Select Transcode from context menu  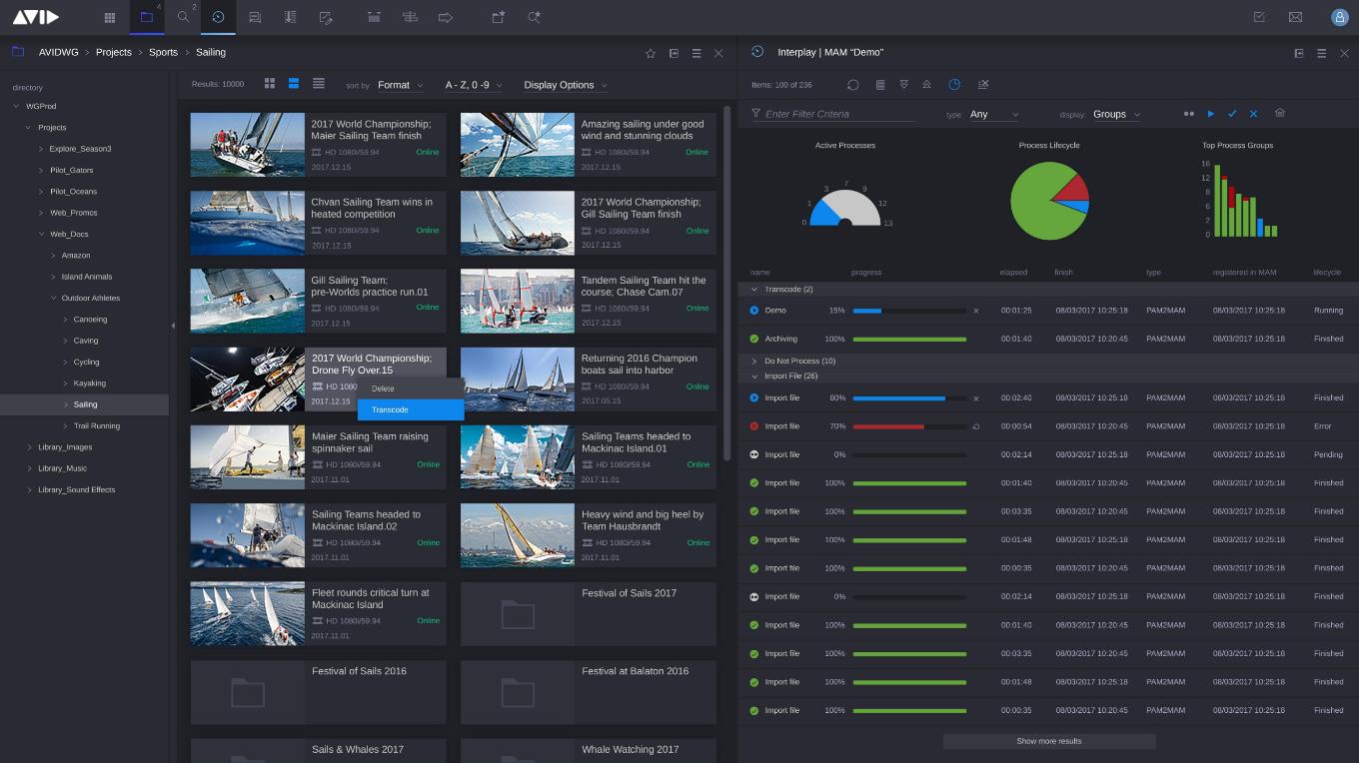coord(410,409)
